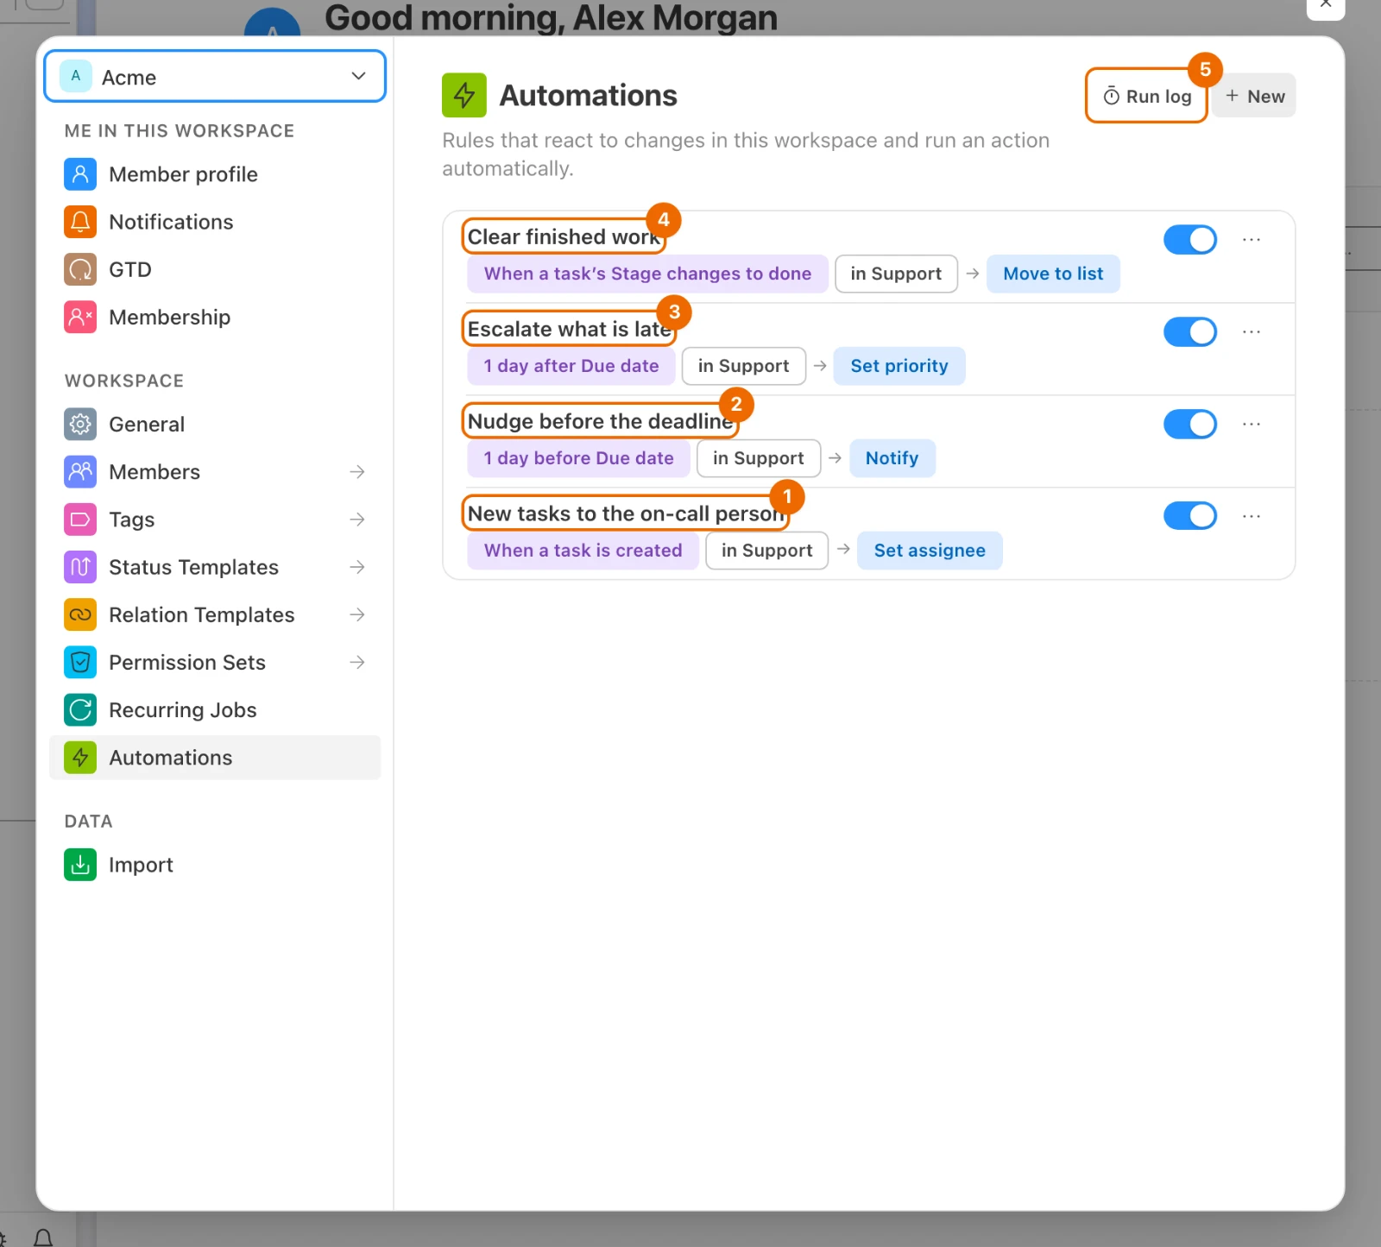Open more options for Nudge before the deadline
Screen dimensions: 1381x1247
coord(1252,424)
